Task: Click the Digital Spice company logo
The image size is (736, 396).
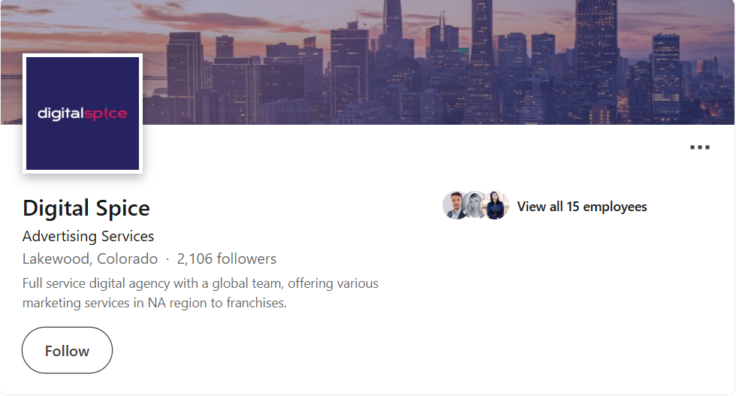Action: pyautogui.click(x=83, y=113)
